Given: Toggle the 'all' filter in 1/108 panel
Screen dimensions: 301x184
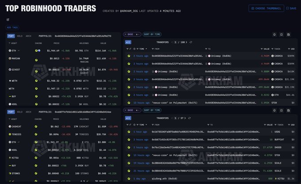Looking at the screenshot, I should (128, 42).
